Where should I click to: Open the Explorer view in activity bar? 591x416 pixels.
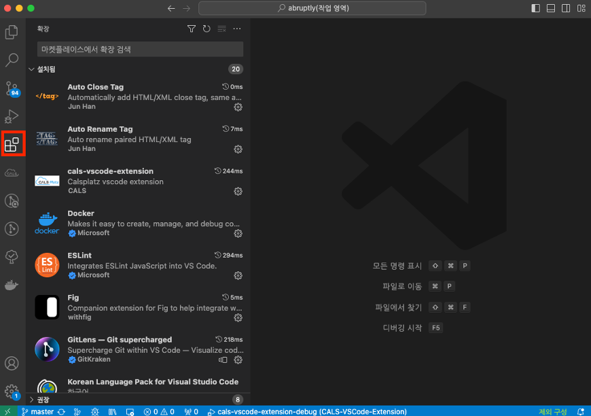12,33
